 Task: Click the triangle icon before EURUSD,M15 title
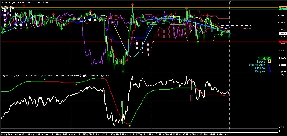click(x=2, y=3)
